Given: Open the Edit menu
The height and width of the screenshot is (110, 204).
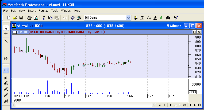Looking at the screenshot, I should (x=13, y=11).
